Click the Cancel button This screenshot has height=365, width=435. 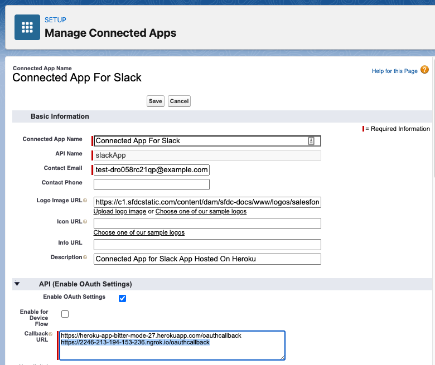click(179, 101)
